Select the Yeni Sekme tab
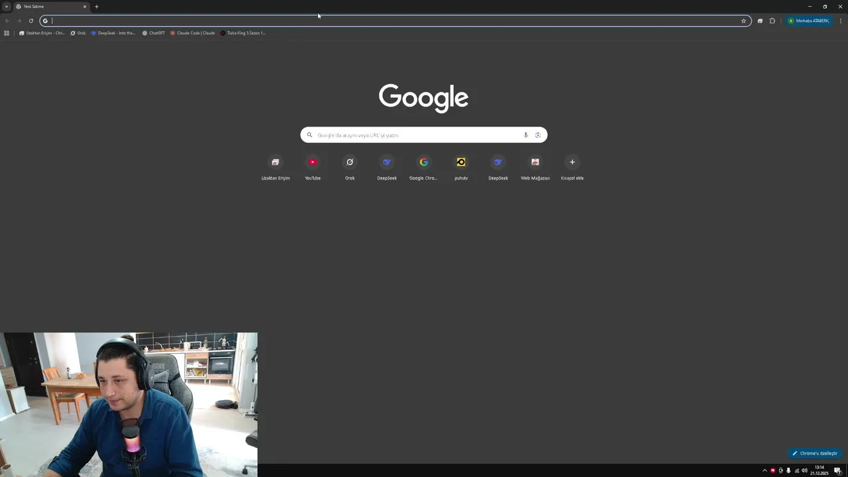This screenshot has width=848, height=477. tap(52, 7)
